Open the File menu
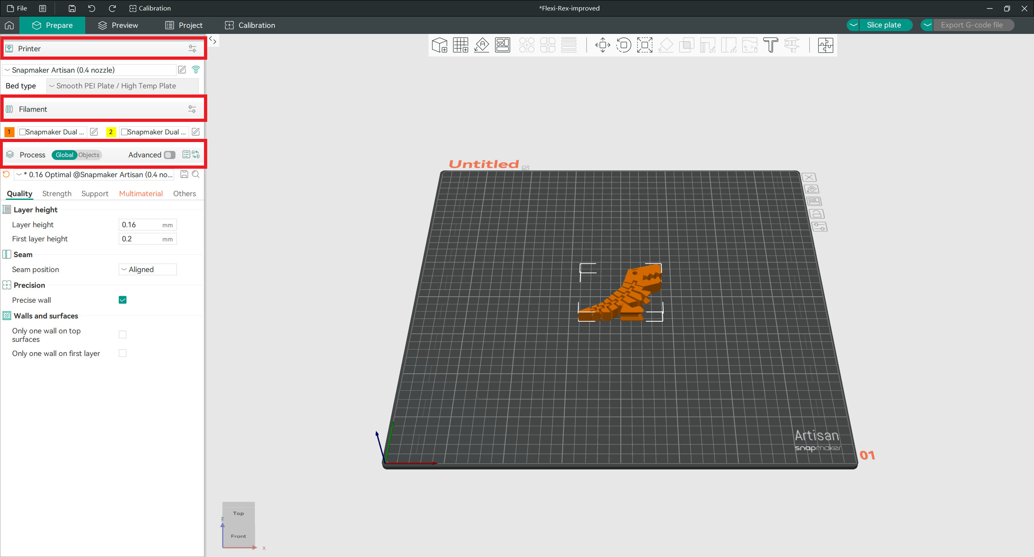 17,8
